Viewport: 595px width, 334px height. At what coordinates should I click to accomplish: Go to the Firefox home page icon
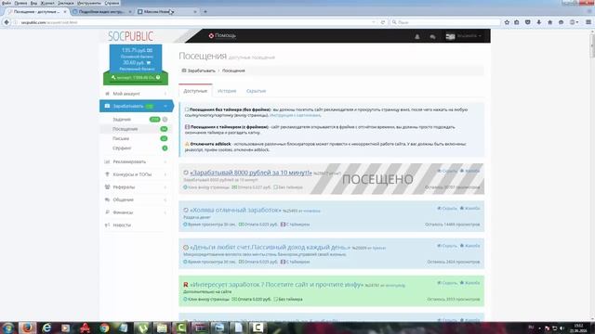[x=549, y=22]
